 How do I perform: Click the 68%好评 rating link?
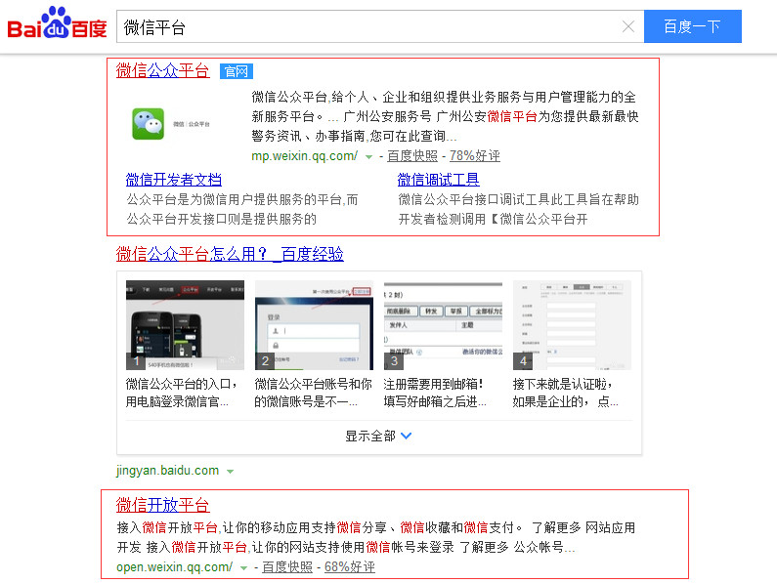click(350, 566)
